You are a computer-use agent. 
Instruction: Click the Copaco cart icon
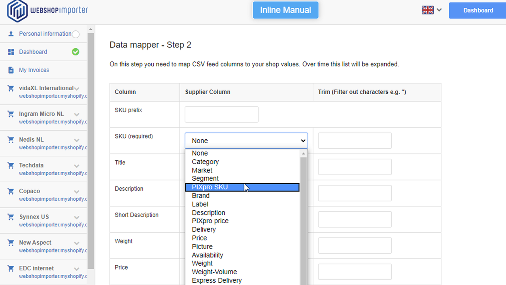[x=11, y=191]
